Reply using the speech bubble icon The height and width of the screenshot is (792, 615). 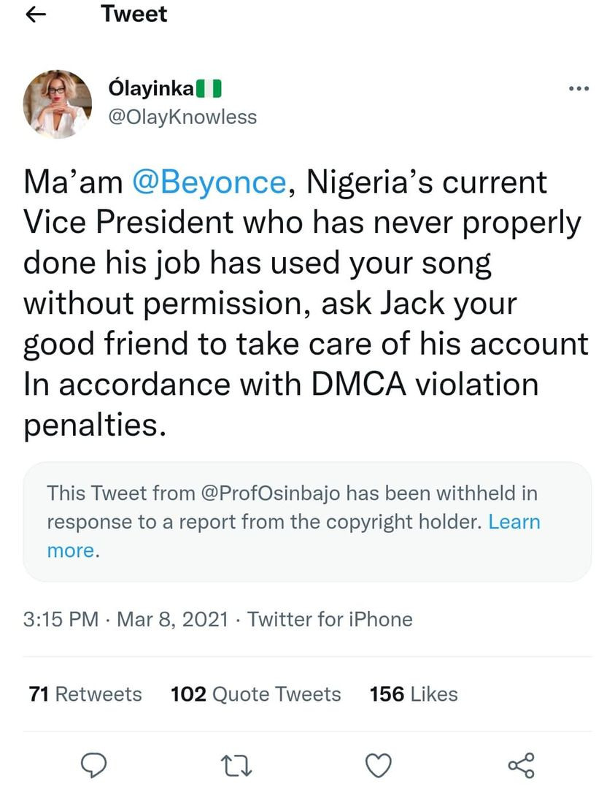(x=94, y=764)
